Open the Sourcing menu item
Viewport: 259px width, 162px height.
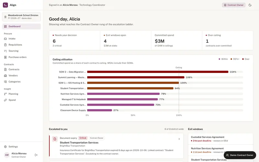tap(21, 51)
